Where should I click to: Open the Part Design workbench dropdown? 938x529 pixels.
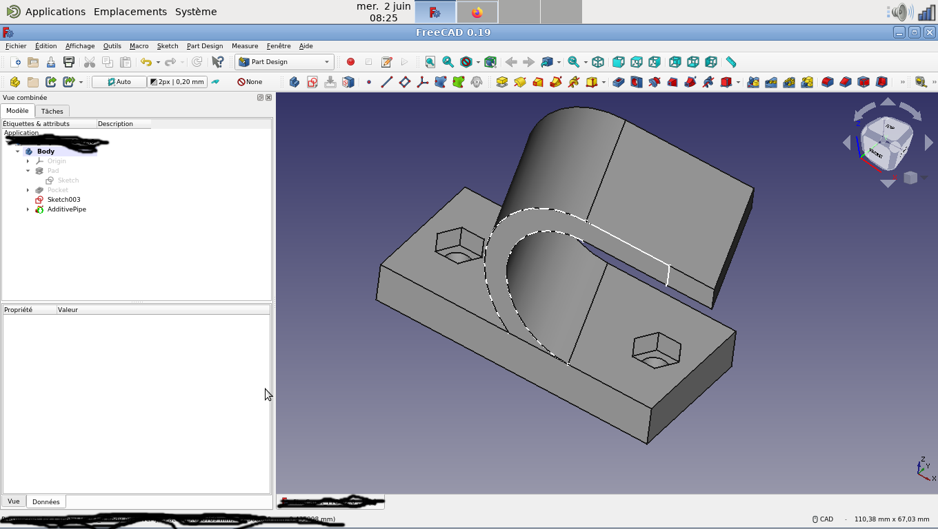pos(284,62)
